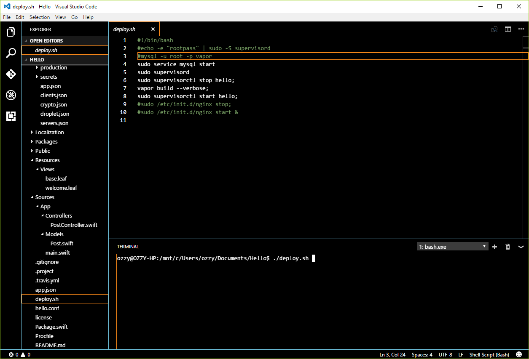
Task: Open .travis.yml file
Action: [47, 280]
